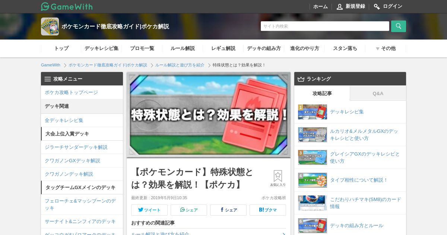Open the ルール解説 navigation item
The height and width of the screenshot is (235, 447).
183,48
